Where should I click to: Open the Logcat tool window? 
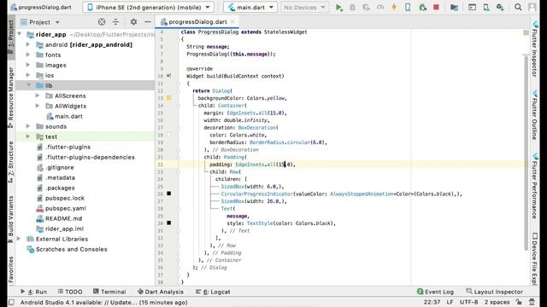click(213, 292)
